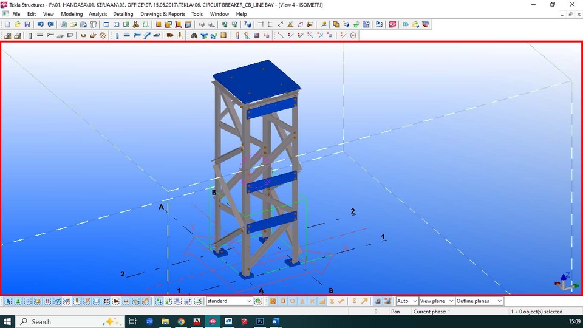583x328 pixels.
Task: Open Google Chrome from the taskbar
Action: coord(181,322)
